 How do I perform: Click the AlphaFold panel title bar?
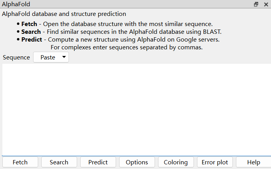tap(117, 4)
